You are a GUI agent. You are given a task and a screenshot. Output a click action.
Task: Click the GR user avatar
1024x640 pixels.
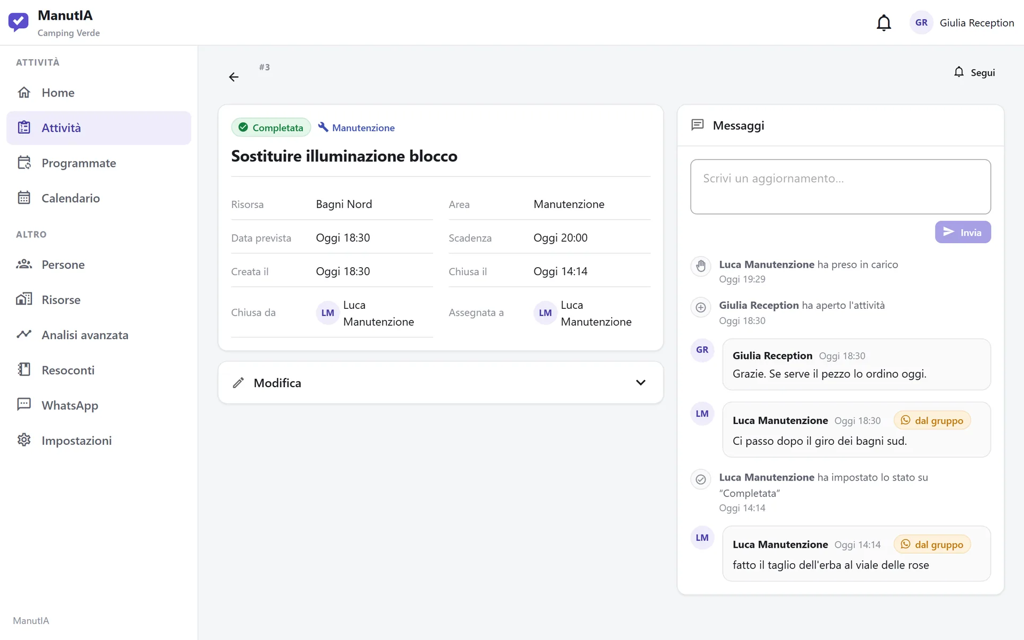[x=921, y=23]
